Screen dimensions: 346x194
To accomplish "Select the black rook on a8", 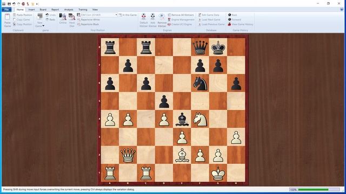I will pos(110,47).
